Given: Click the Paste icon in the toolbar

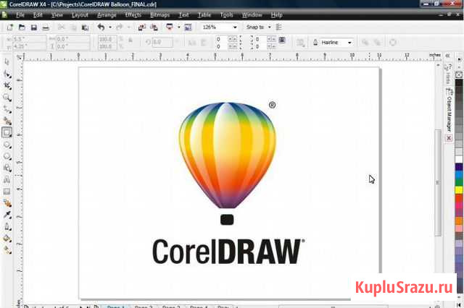Looking at the screenshot, I should [x=86, y=27].
